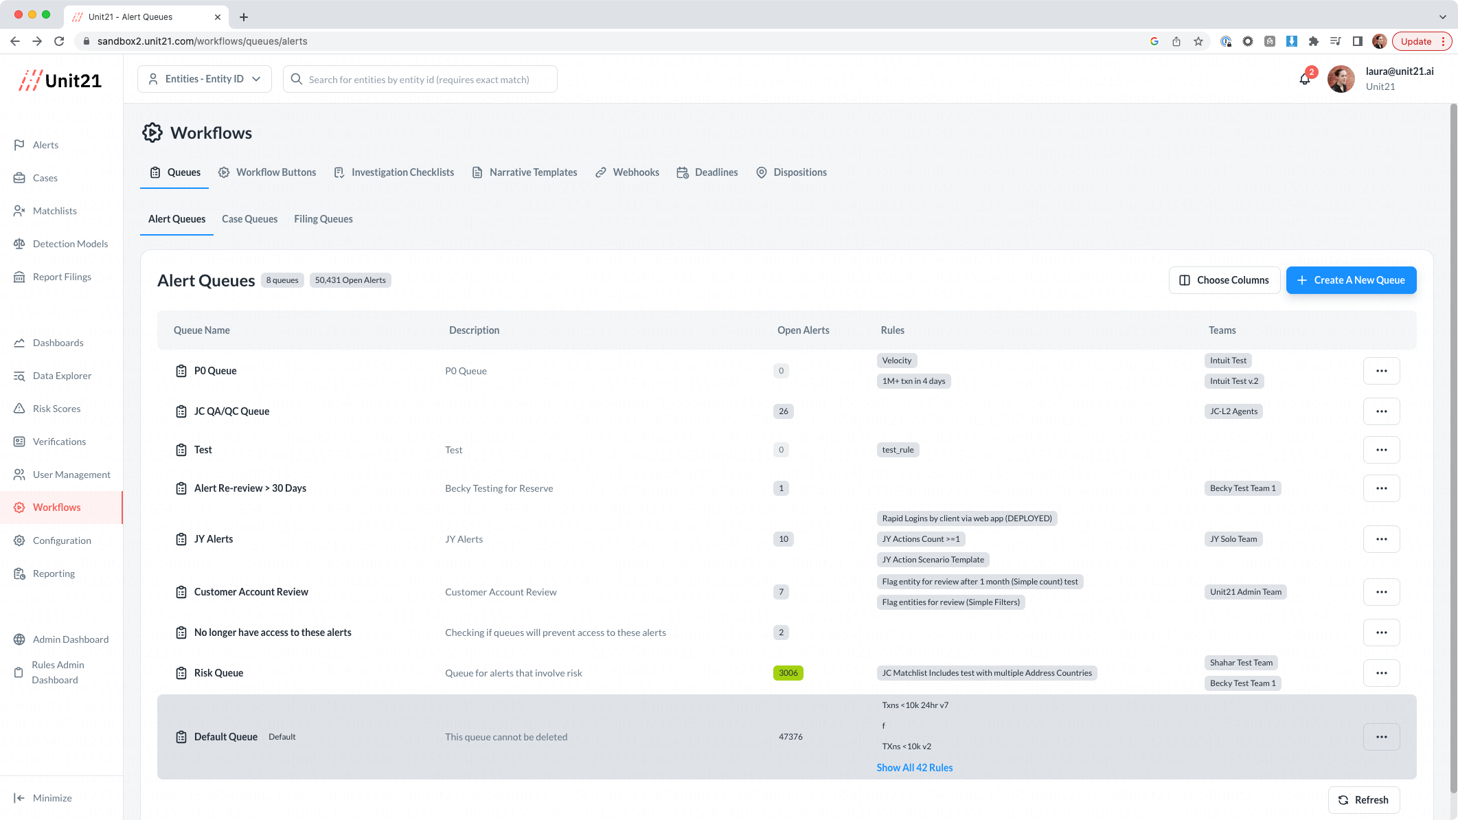Click the Refresh button
Screen dimensions: 1458x820
[1363, 800]
